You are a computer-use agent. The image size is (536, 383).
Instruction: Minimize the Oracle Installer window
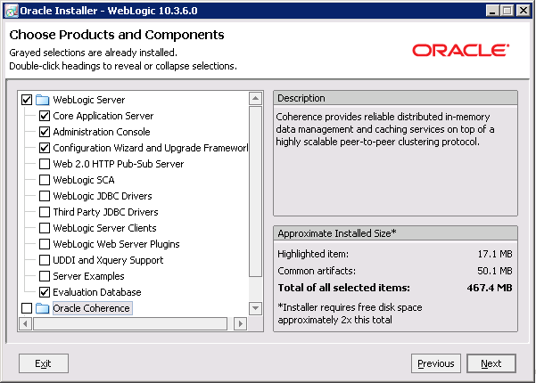[492, 11]
